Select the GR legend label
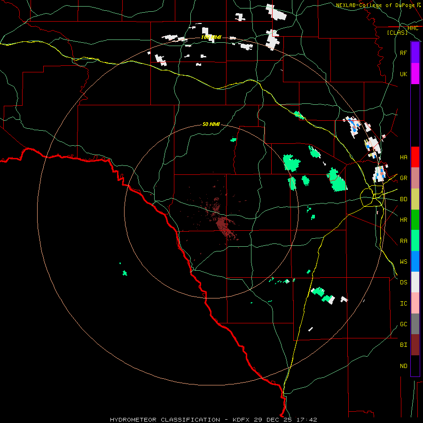The height and width of the screenshot is (423, 423). point(404,178)
